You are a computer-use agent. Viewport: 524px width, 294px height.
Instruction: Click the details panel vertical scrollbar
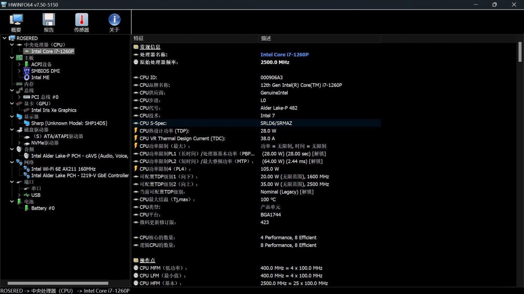520,52
